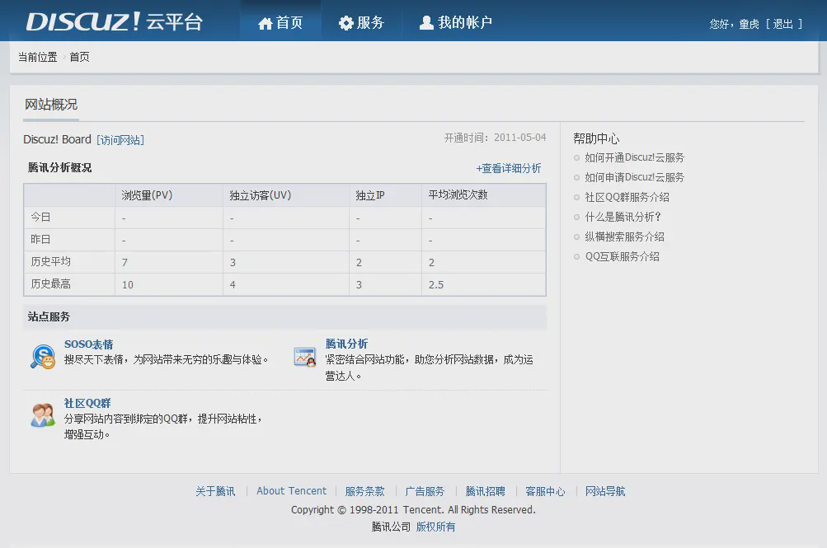Click the 退出 logout link

pyautogui.click(x=782, y=24)
